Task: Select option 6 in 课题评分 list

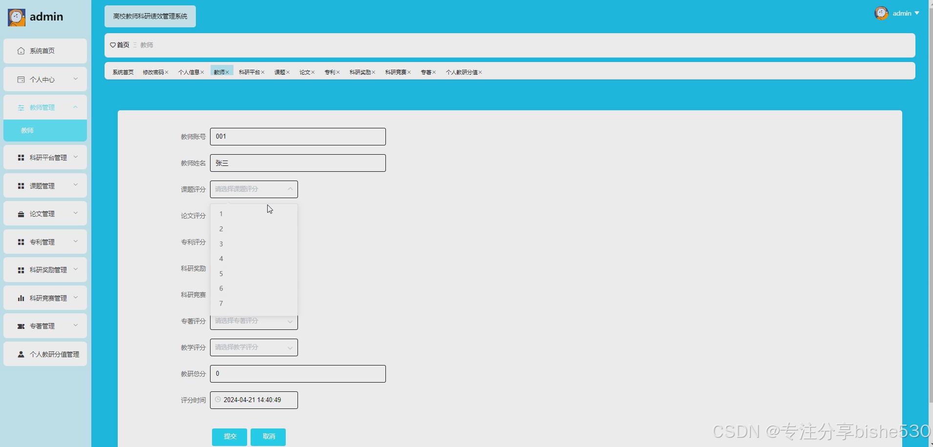Action: point(254,288)
